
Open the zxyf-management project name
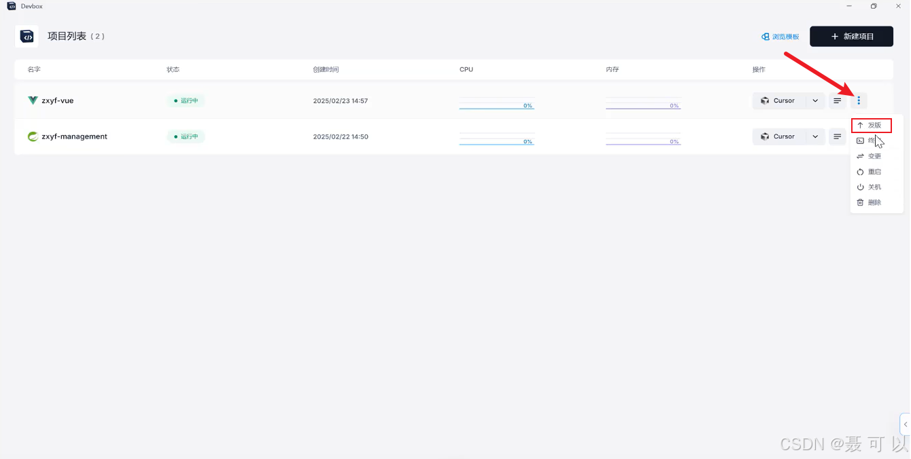pos(75,136)
